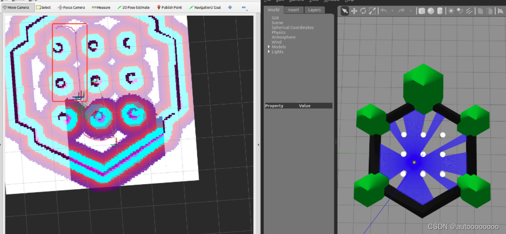Click the Value column header
This screenshot has width=506, height=234.
point(305,106)
